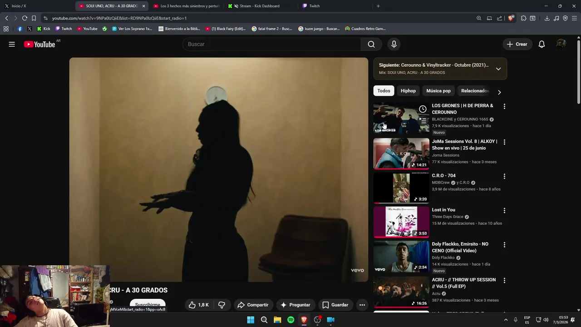Open Brave VPN shield icon

click(565, 18)
